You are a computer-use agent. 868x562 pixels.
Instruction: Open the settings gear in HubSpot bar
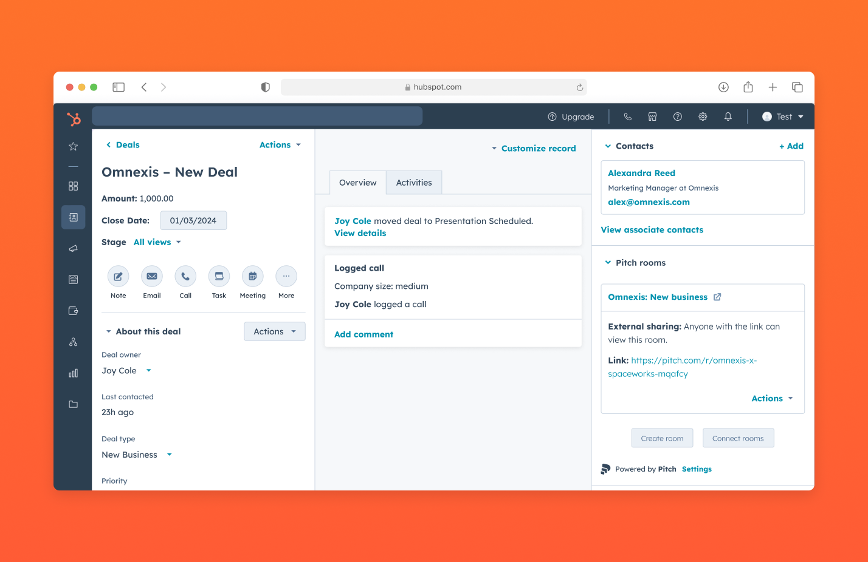(x=703, y=117)
